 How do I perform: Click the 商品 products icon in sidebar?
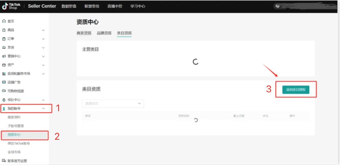click(x=4, y=30)
